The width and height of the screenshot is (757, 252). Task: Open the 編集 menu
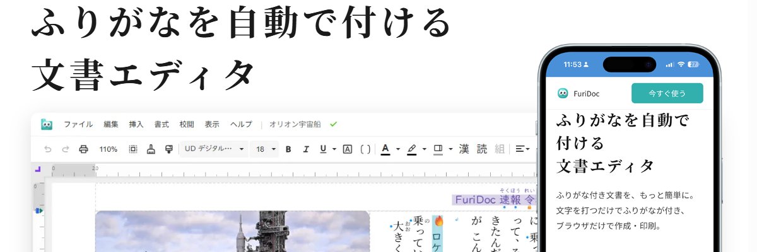pos(111,124)
